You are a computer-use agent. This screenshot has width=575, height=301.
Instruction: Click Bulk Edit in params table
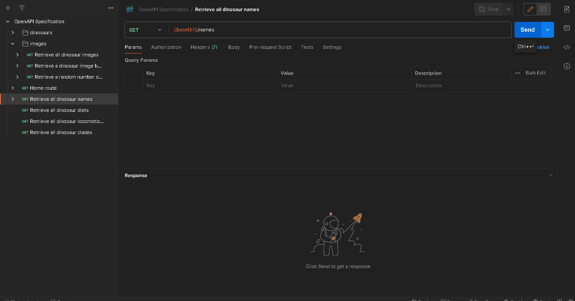[535, 73]
